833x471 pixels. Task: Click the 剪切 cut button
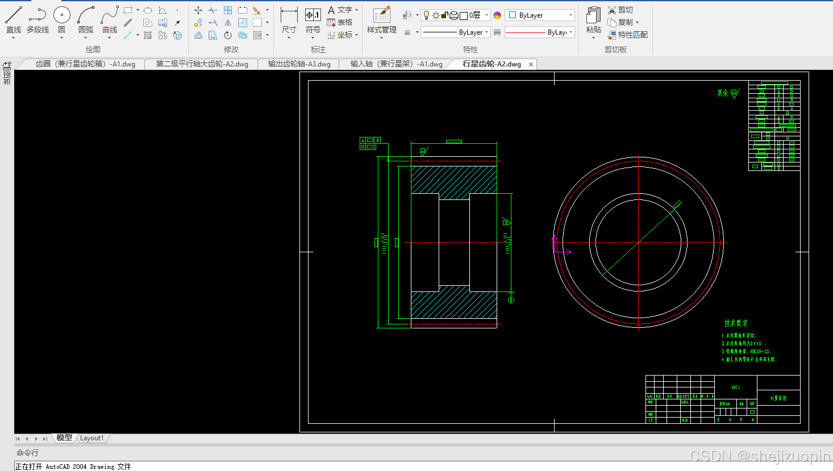620,10
